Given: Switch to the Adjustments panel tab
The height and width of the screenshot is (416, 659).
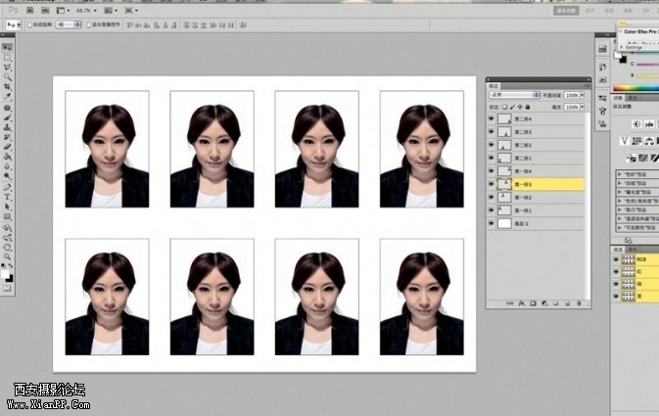Looking at the screenshot, I should click(618, 98).
